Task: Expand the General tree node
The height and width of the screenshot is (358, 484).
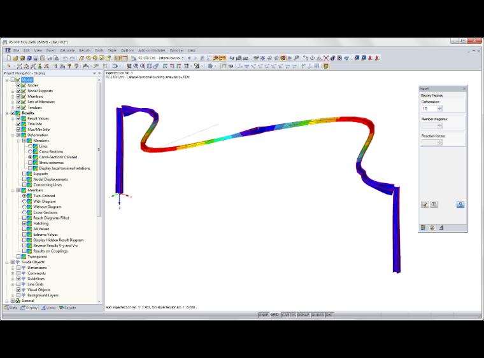Action: (x=7, y=301)
